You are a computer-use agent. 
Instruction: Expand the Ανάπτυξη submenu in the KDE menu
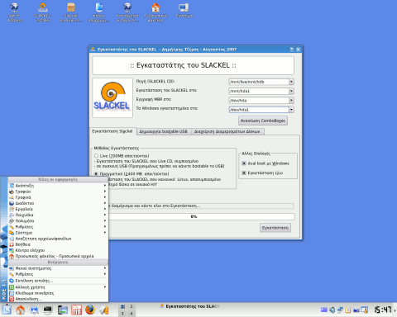pyautogui.click(x=58, y=186)
